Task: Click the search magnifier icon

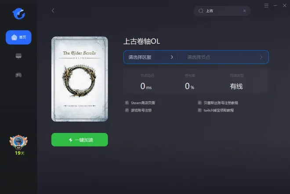Action: pyautogui.click(x=201, y=11)
